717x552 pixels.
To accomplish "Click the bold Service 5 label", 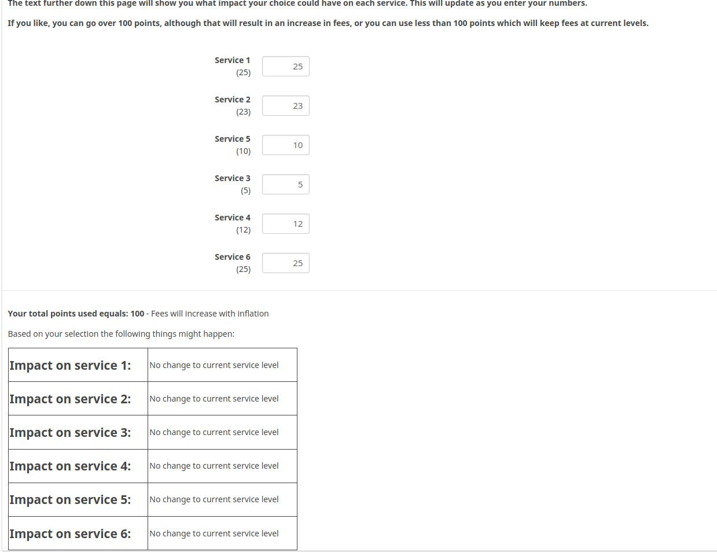I will pyautogui.click(x=232, y=139).
